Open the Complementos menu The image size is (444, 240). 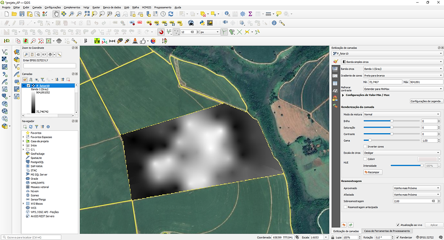(72, 7)
